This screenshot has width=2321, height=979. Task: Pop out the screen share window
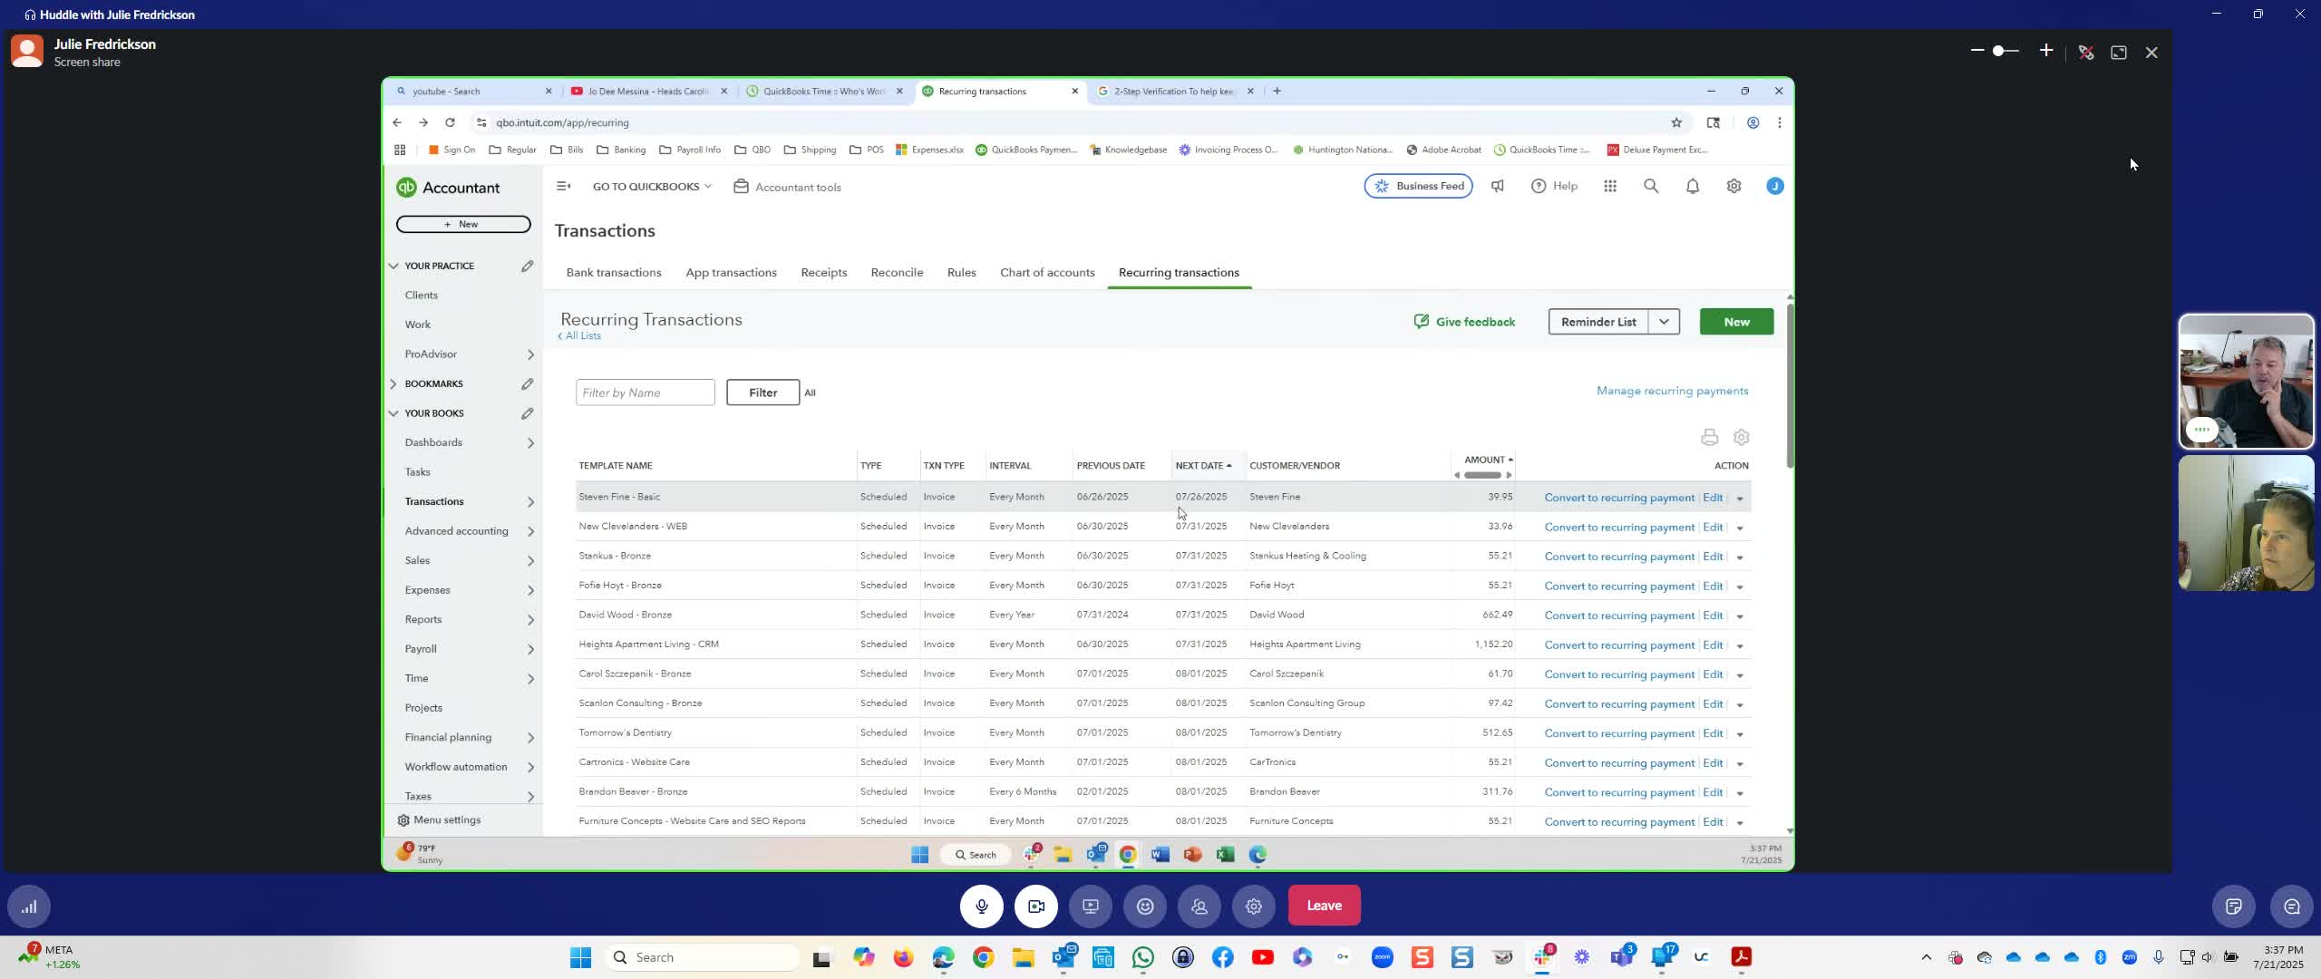click(2119, 53)
